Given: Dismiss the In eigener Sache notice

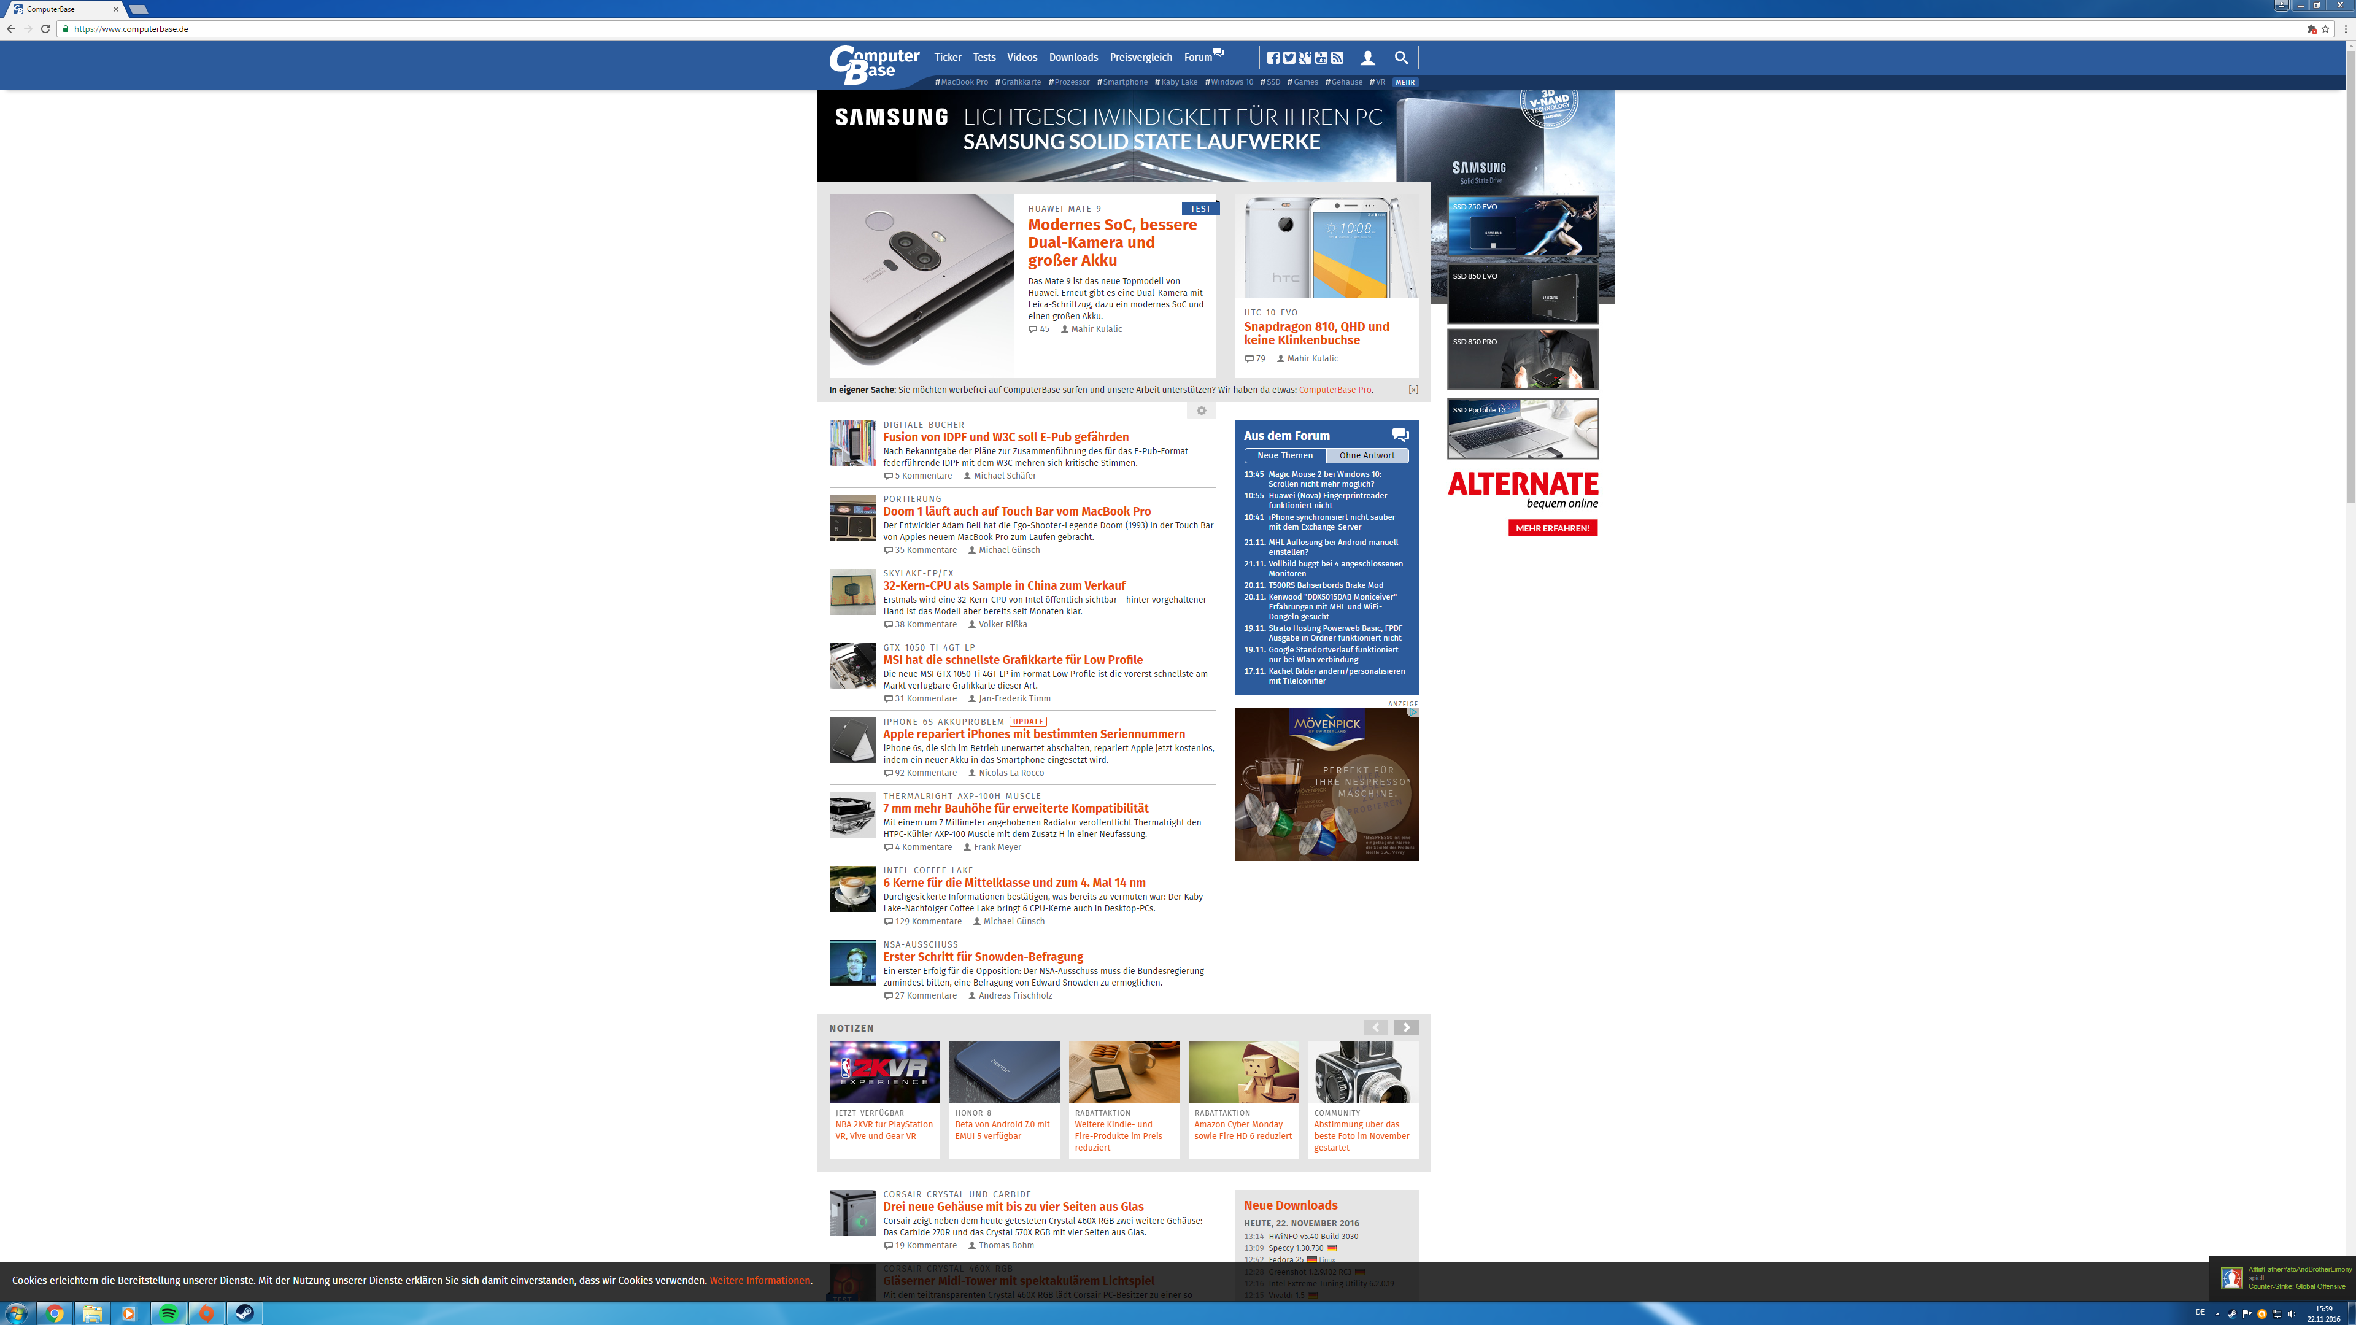Looking at the screenshot, I should pyautogui.click(x=1413, y=390).
